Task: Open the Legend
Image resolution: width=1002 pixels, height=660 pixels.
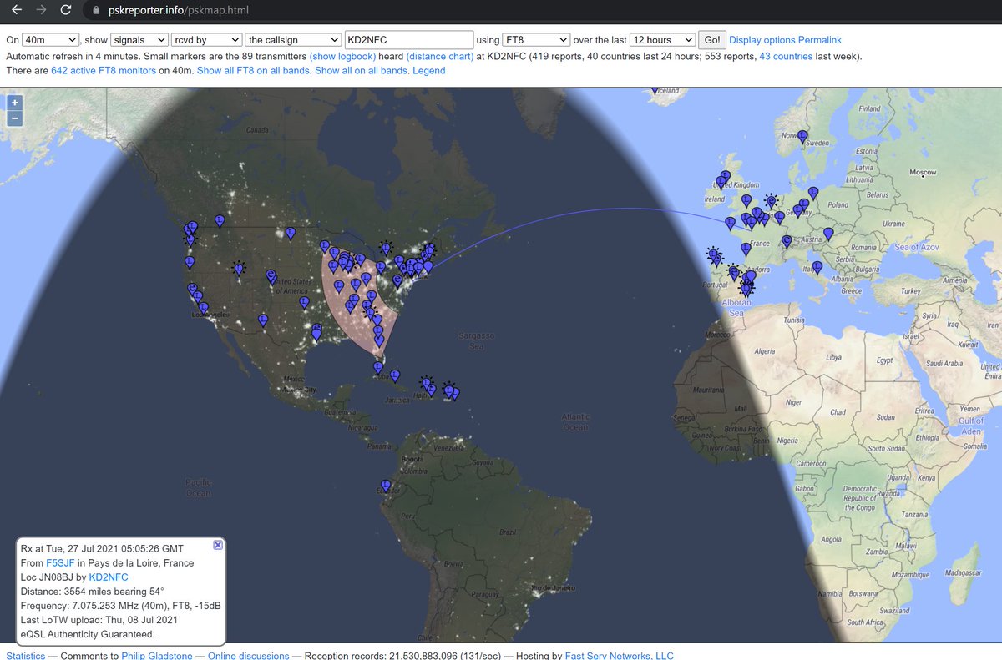Action: pos(428,70)
